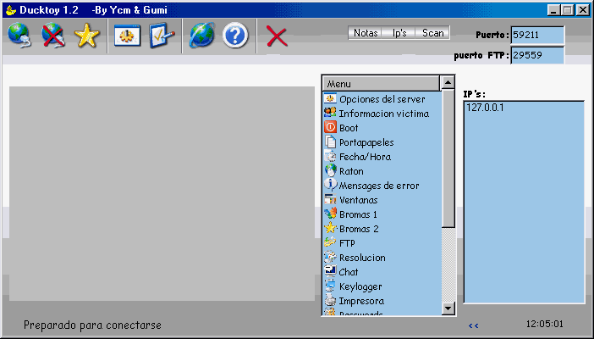Click the disconnect globe with red X
The image size is (594, 339).
tap(53, 36)
